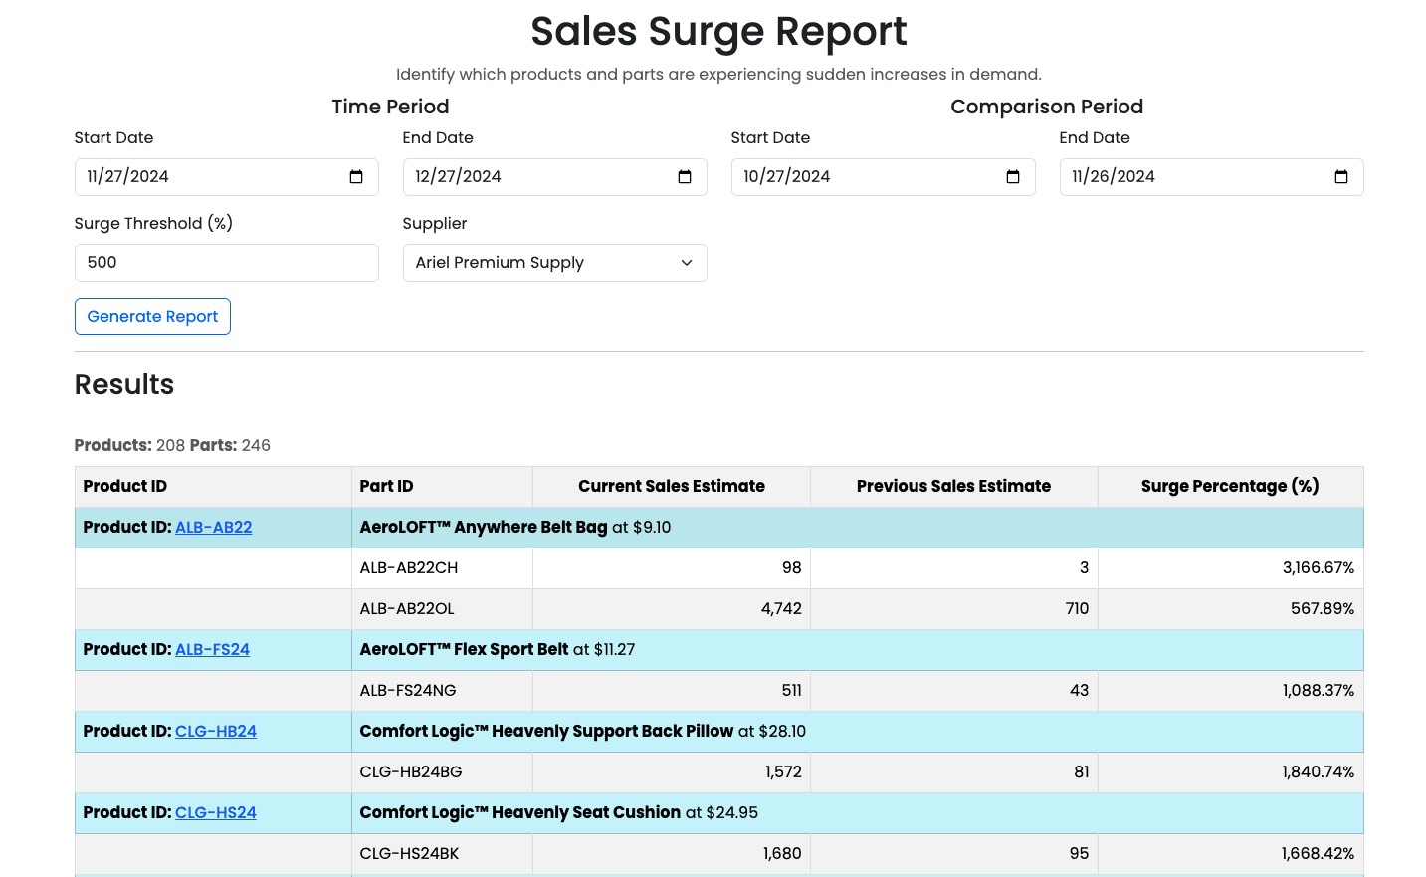Click the 11/27/2024 start date field

pos(226,177)
